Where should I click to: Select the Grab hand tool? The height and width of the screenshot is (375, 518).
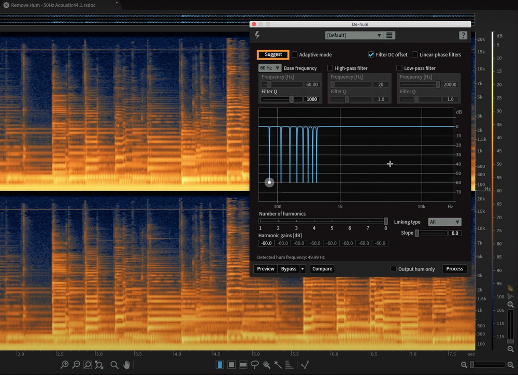coord(126,365)
